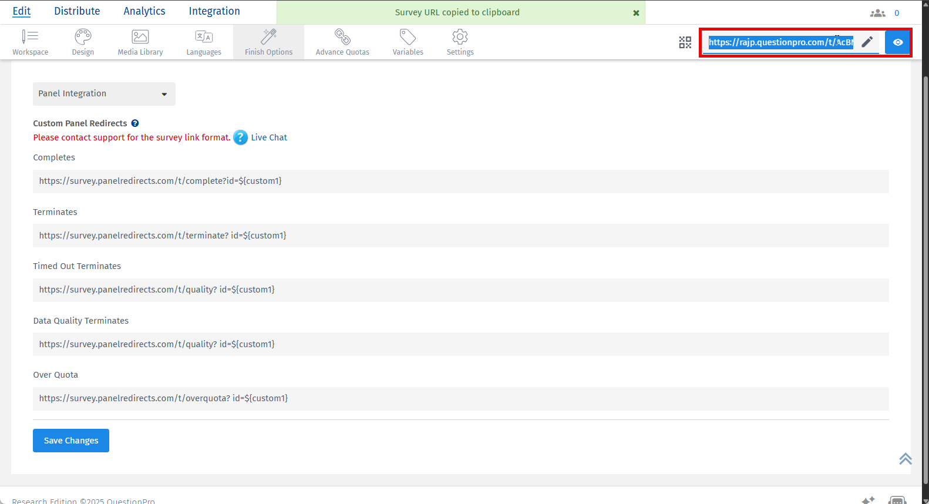This screenshot has height=504, width=929.
Task: Open help for Custom Panel Redirects
Action: click(x=135, y=123)
